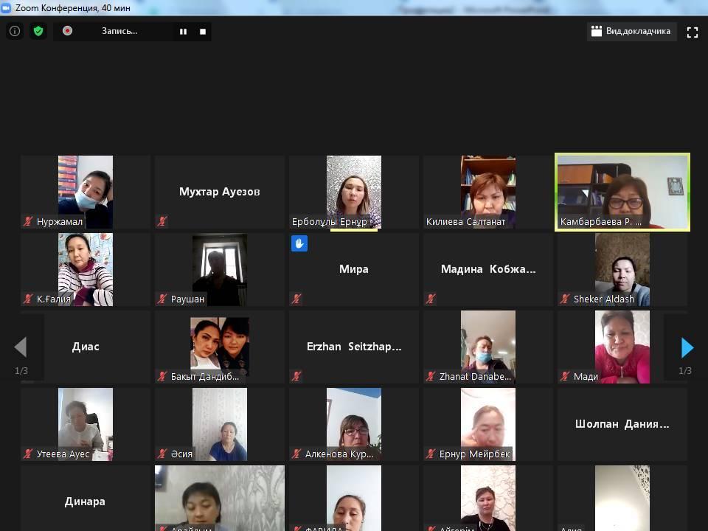Enter full screen mode
This screenshot has height=531, width=708.
tap(692, 32)
